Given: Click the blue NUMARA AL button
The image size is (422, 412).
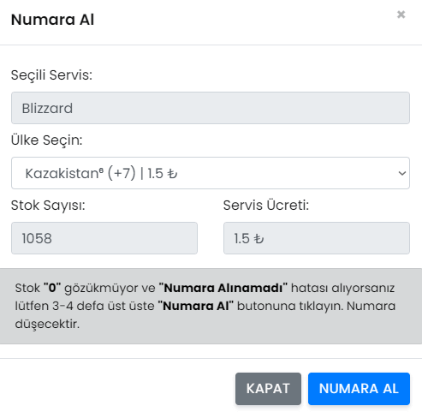Looking at the screenshot, I should 359,389.
